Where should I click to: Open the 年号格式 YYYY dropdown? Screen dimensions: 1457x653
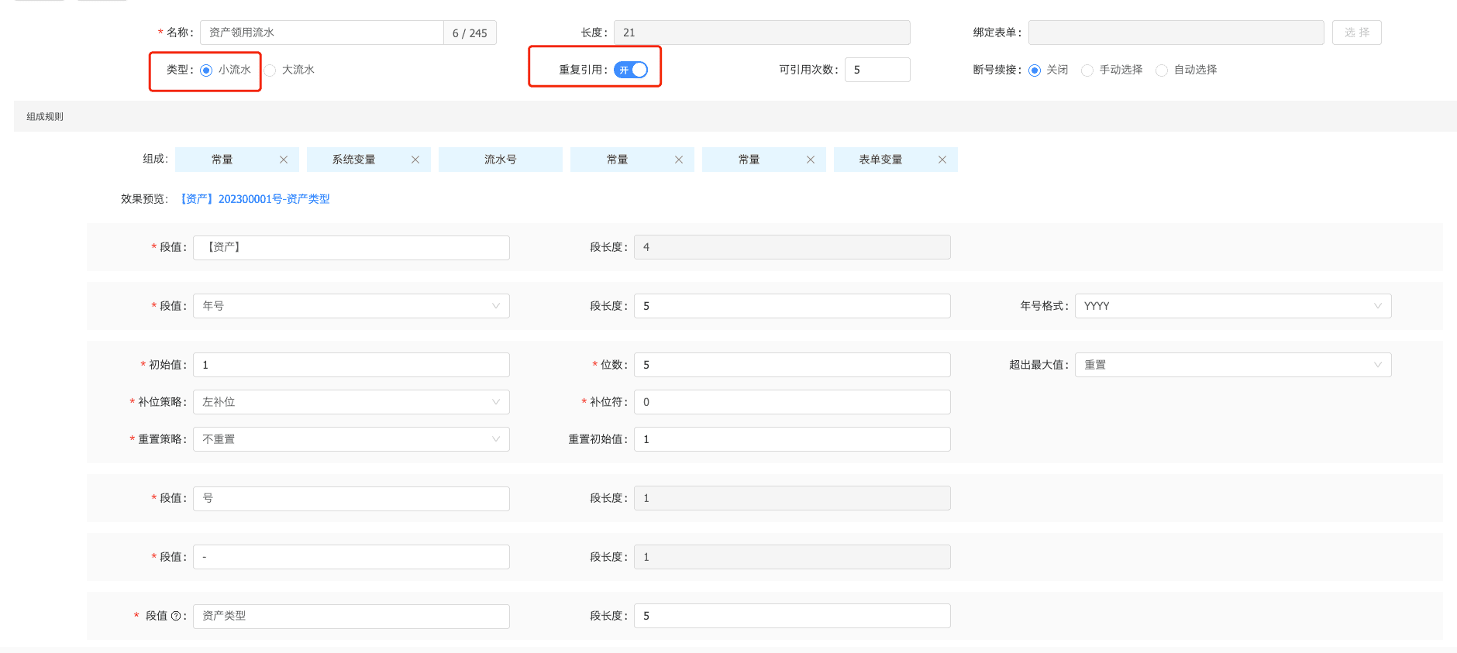1233,306
